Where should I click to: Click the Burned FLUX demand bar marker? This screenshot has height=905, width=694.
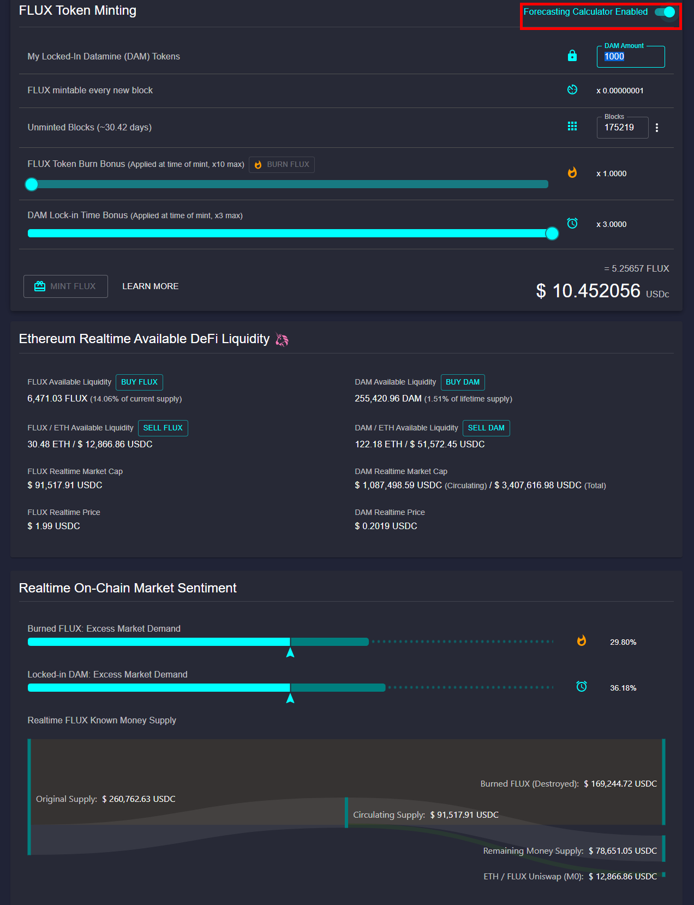coord(290,652)
